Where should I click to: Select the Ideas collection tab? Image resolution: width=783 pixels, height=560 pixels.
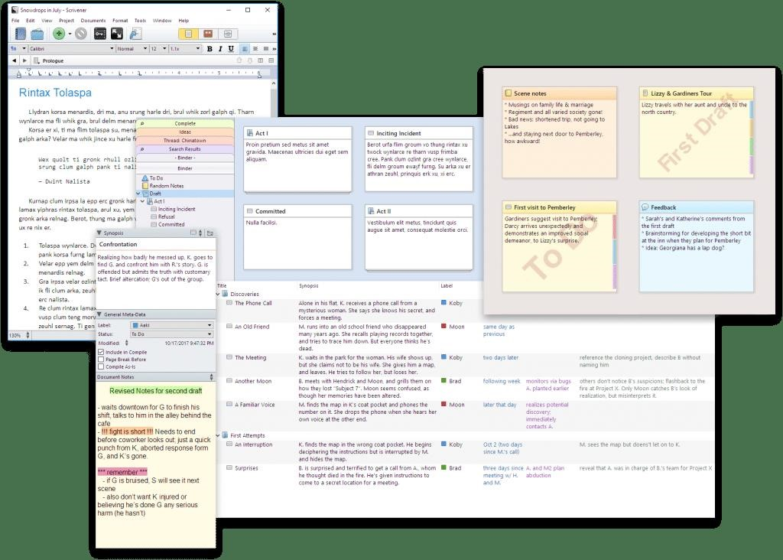coord(185,132)
